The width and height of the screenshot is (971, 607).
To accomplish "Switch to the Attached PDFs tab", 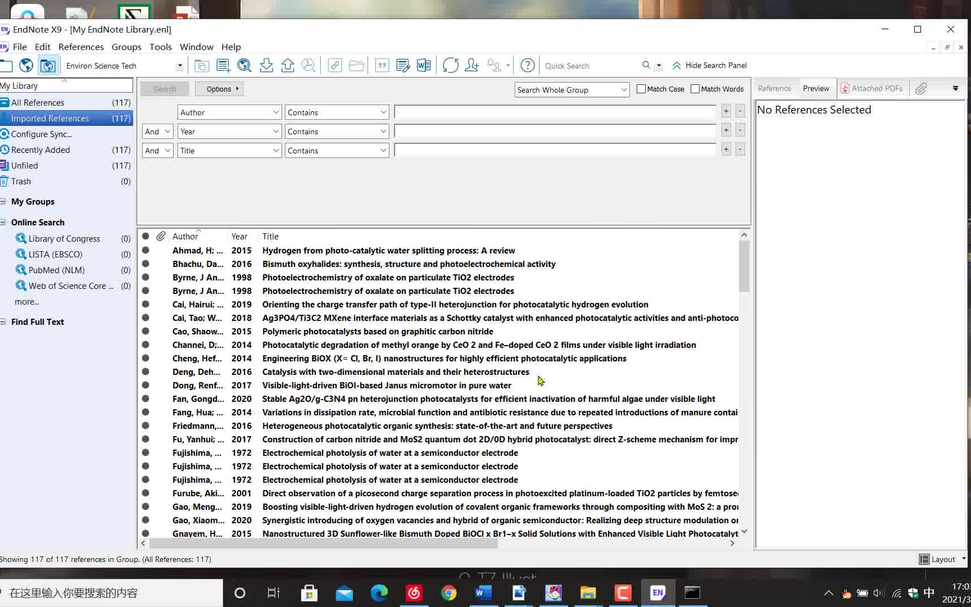I will coord(872,89).
